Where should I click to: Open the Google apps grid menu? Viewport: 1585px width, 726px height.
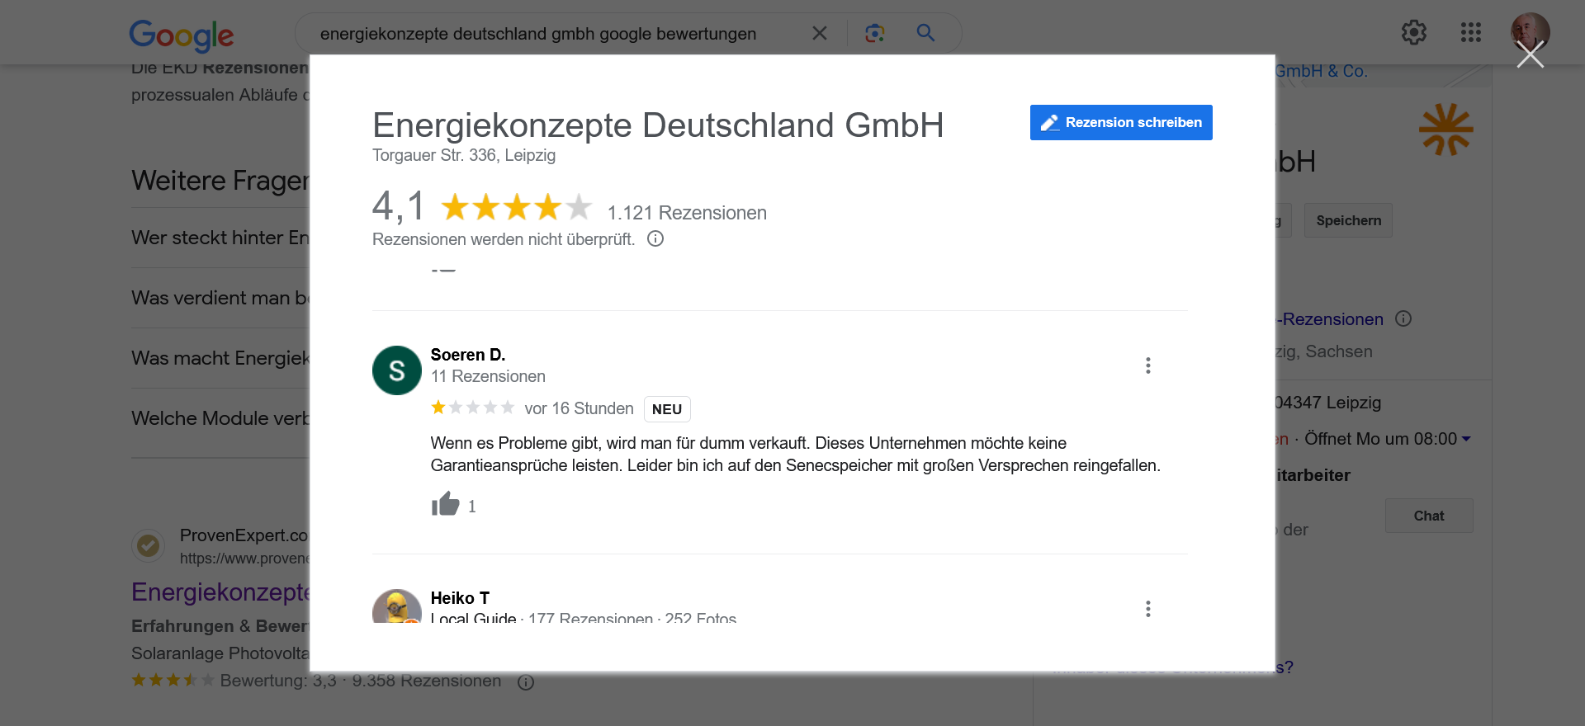[x=1470, y=33]
